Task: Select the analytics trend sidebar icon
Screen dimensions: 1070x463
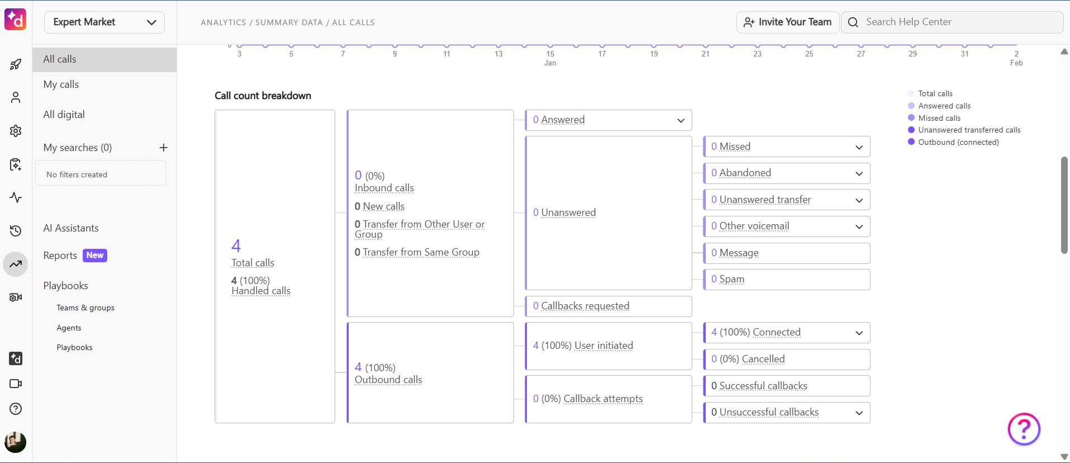Action: [16, 264]
